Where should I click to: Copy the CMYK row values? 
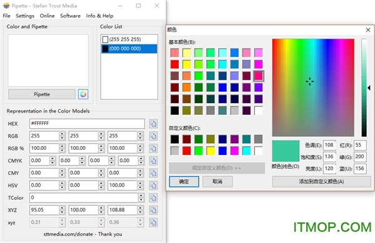[153, 161]
